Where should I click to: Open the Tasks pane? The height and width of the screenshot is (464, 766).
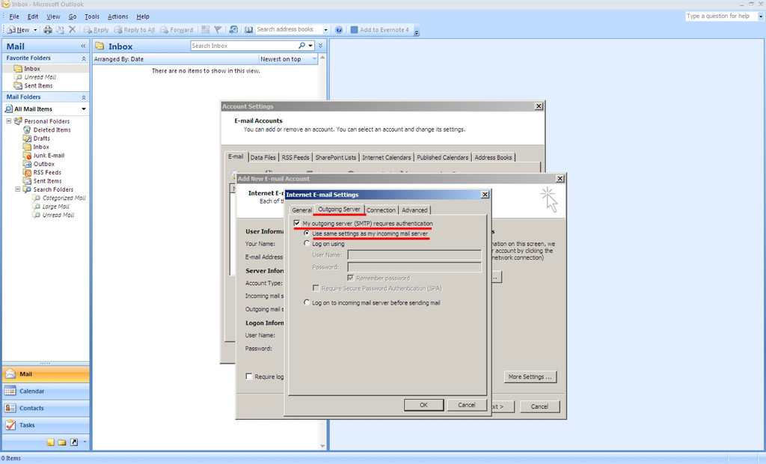tap(46, 425)
